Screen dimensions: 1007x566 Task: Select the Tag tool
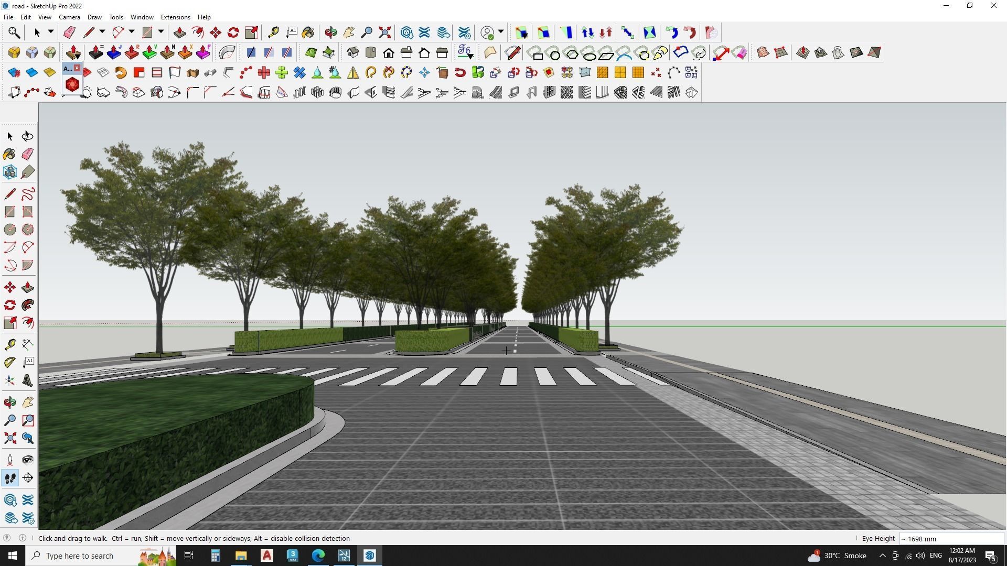[28, 172]
